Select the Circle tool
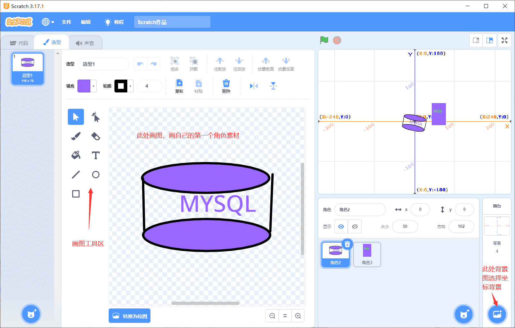The image size is (515, 328). 95,175
